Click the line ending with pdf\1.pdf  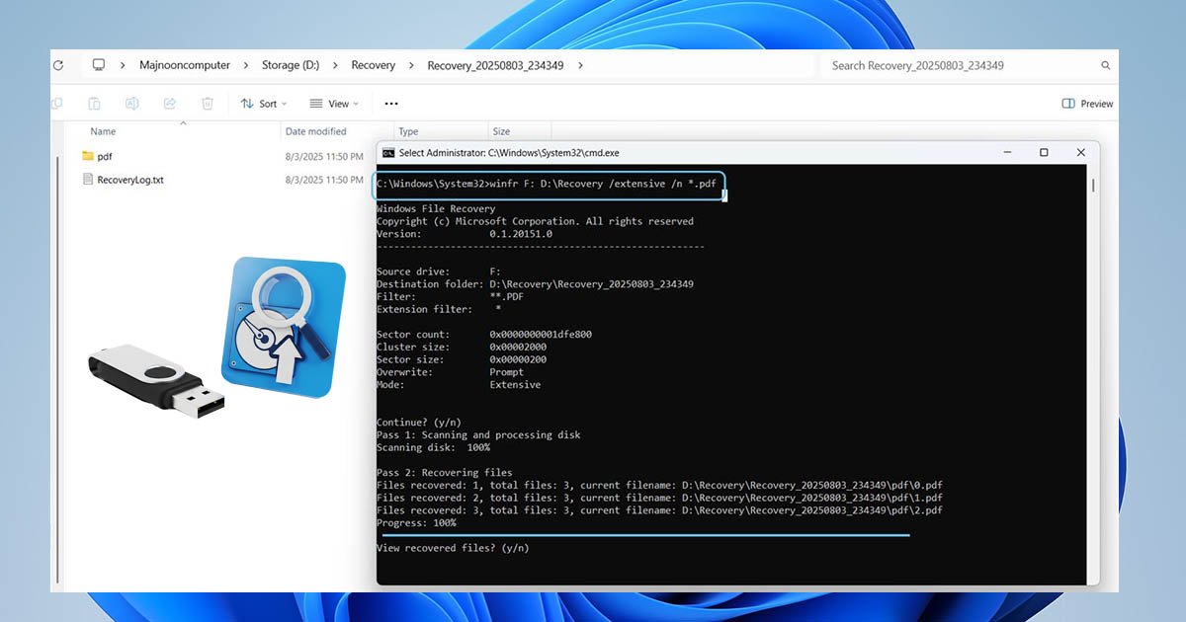coord(659,498)
